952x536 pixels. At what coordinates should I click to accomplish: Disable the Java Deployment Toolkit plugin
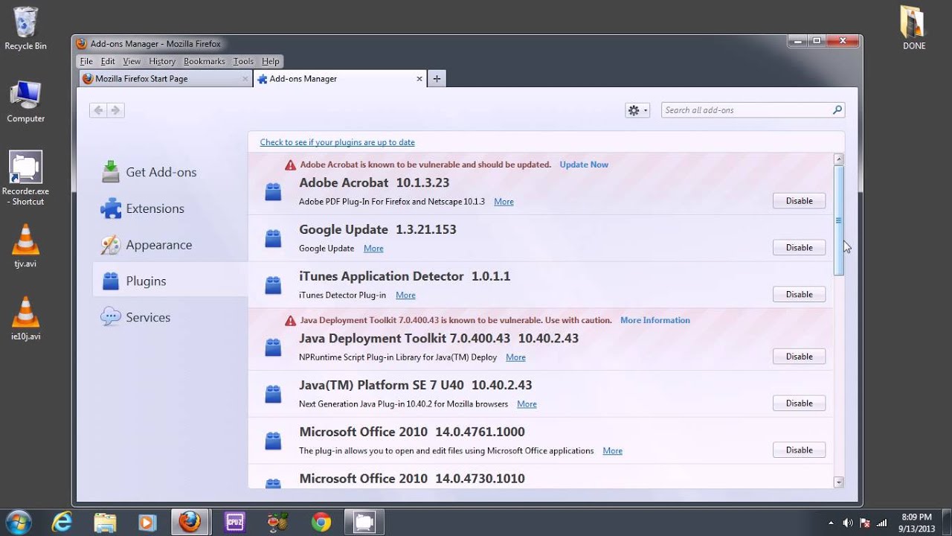click(800, 357)
